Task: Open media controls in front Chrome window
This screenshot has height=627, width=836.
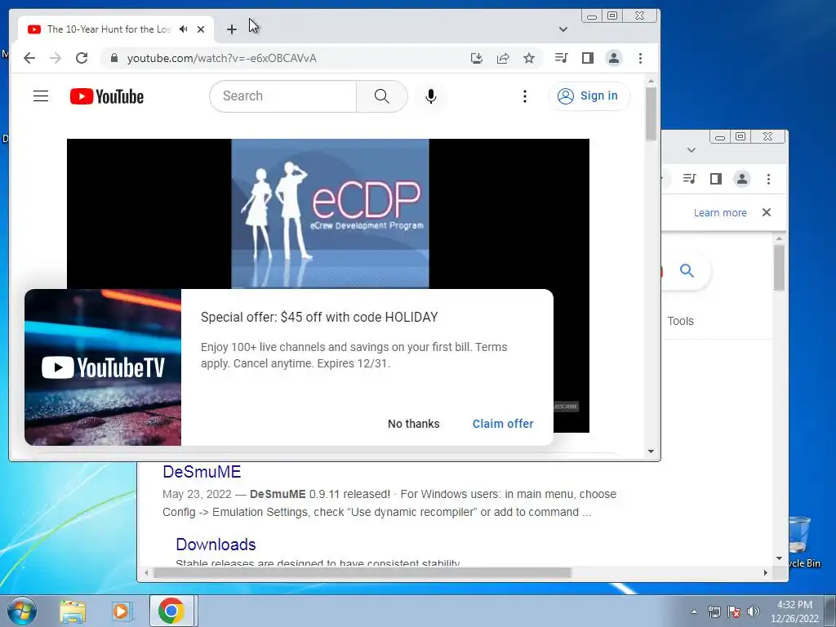Action: pos(561,58)
